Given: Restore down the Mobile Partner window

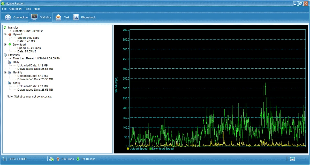Looking at the screenshot, I should pos(300,3).
